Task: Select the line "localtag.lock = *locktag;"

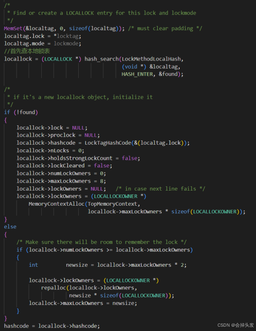Action: click(43, 36)
